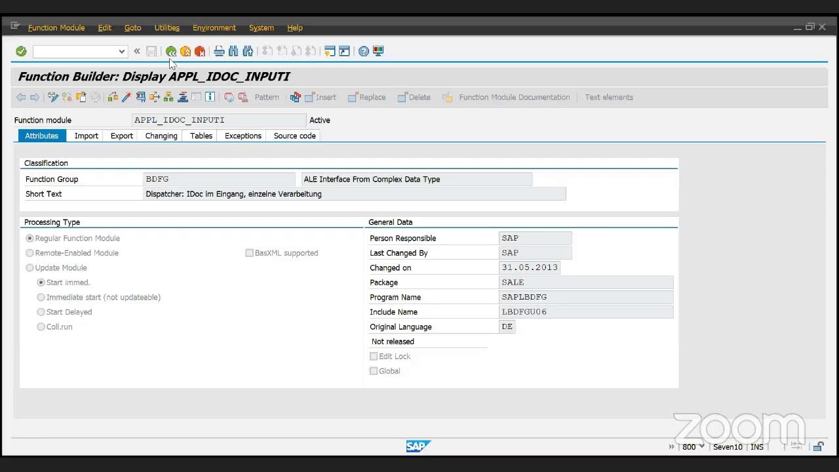Switch to the Tables tab

201,136
